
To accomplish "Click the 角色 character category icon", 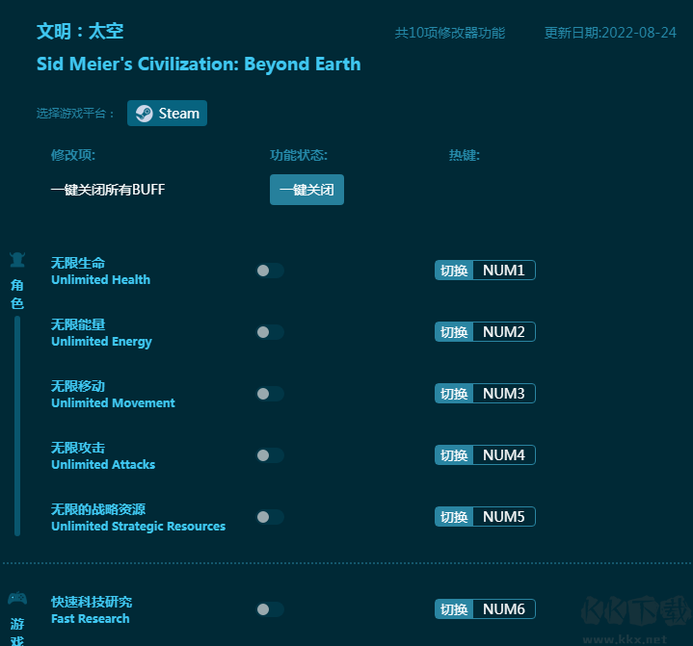I will (17, 260).
